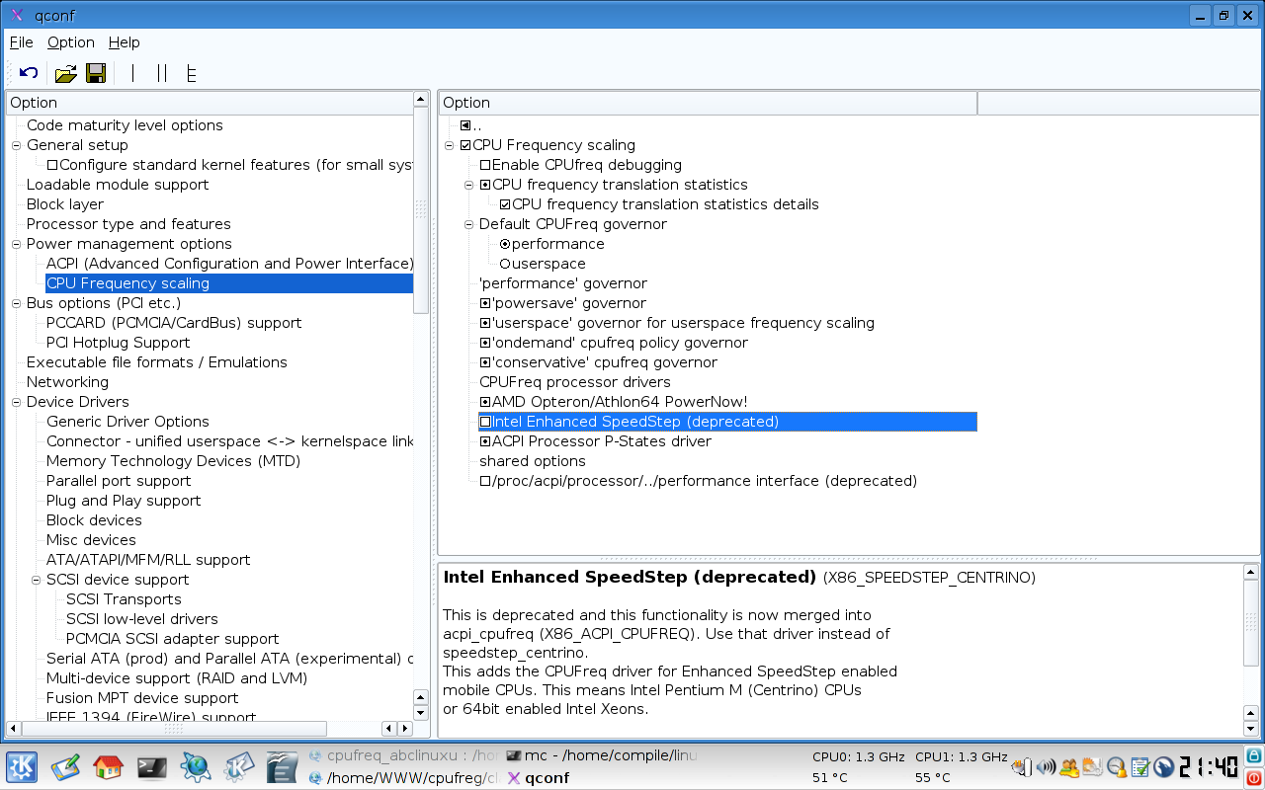
Task: Open the Help menu
Action: click(x=125, y=42)
